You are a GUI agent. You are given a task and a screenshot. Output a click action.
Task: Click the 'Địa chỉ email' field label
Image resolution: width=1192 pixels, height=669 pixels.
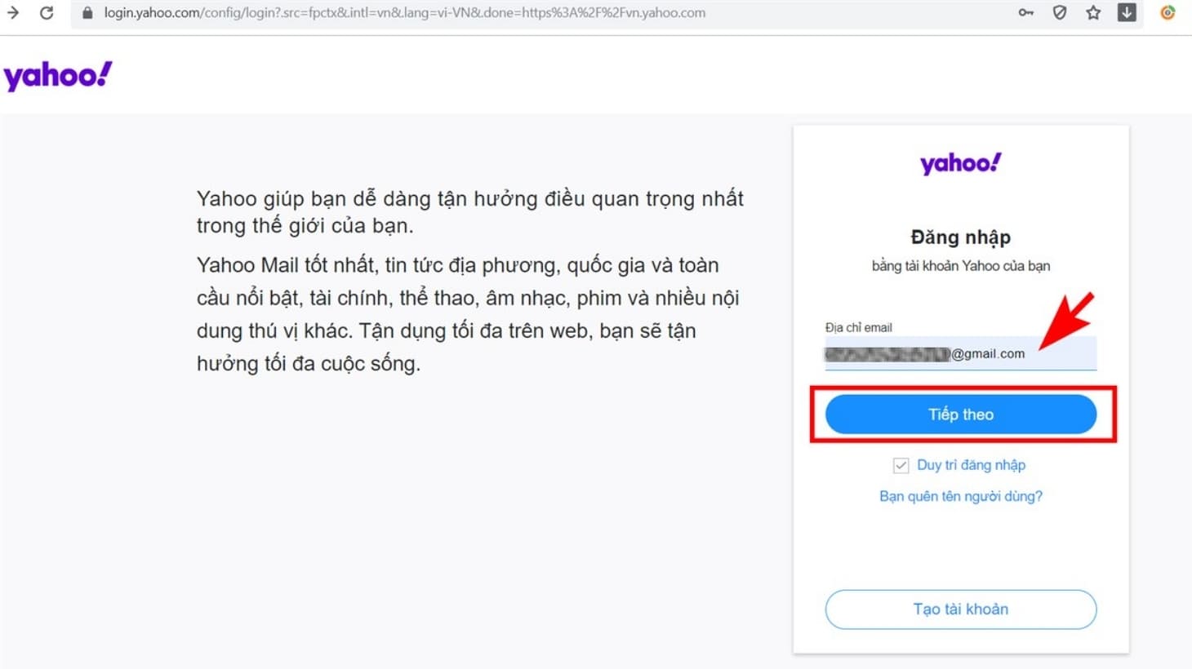pos(858,327)
